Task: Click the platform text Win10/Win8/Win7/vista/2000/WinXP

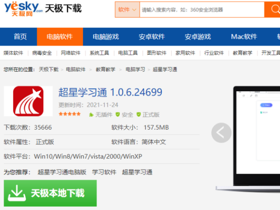Action: click(x=88, y=157)
